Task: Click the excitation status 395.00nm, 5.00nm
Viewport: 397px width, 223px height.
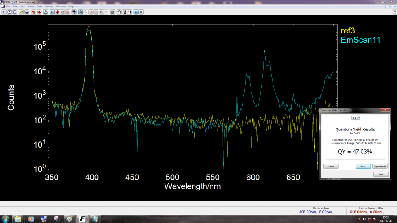Action: tap(316, 212)
